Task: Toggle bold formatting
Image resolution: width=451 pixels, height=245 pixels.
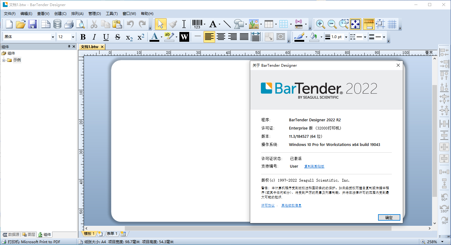Action: pos(83,37)
